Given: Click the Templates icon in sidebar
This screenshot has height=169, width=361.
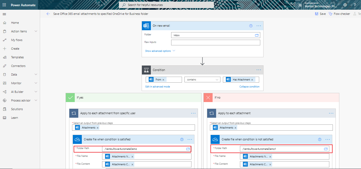Looking at the screenshot, I should tap(4, 57).
